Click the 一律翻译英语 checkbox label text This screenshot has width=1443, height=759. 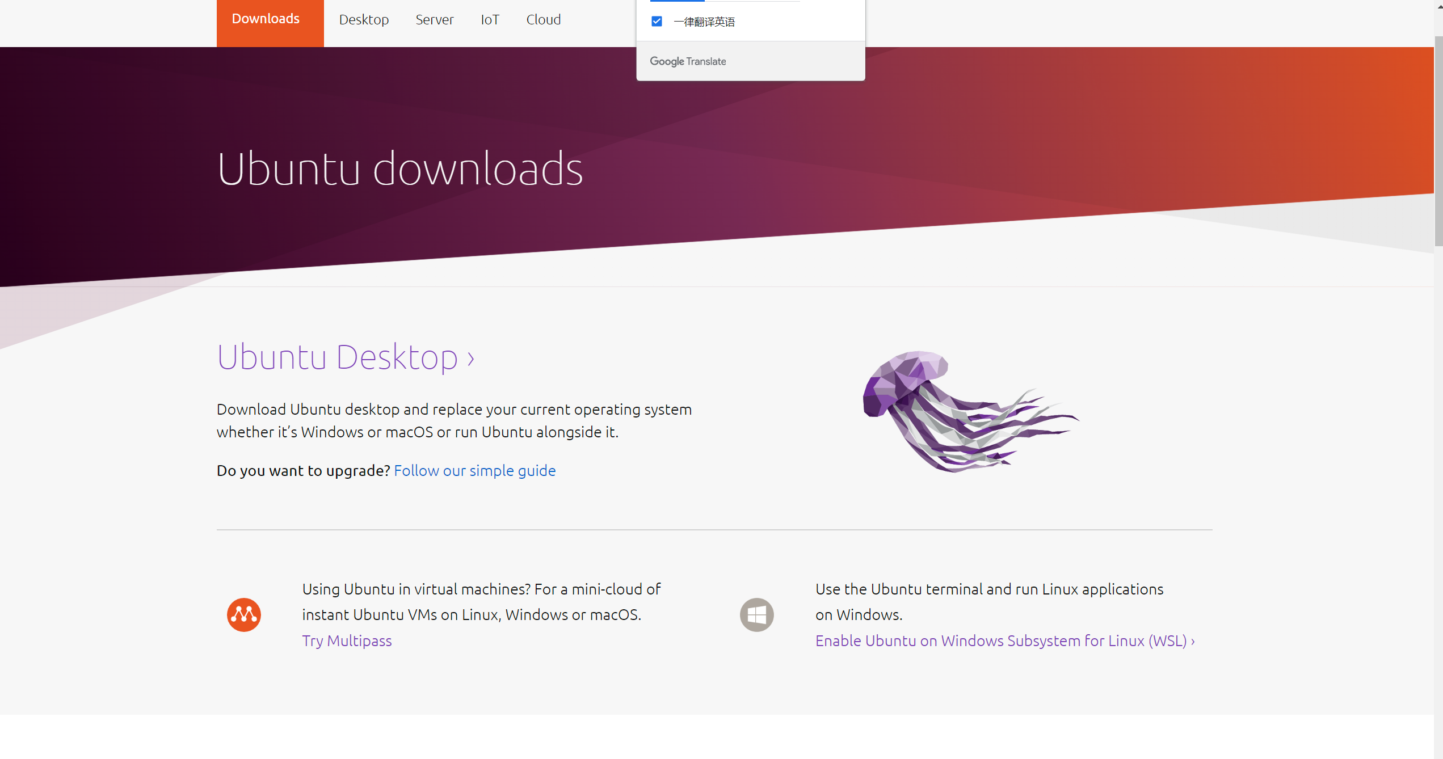tap(704, 22)
